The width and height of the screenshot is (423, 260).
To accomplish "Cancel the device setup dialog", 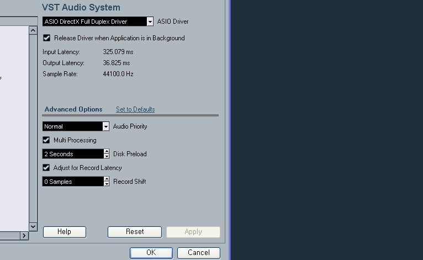I will pyautogui.click(x=199, y=253).
